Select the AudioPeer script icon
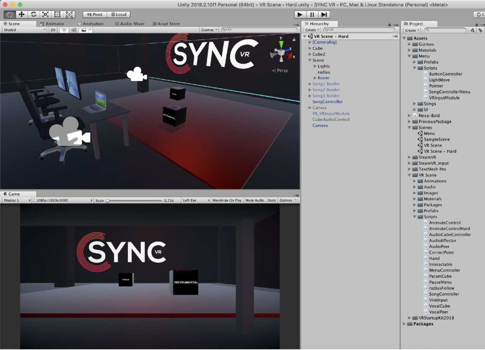This screenshot has height=350, width=485. coord(426,247)
